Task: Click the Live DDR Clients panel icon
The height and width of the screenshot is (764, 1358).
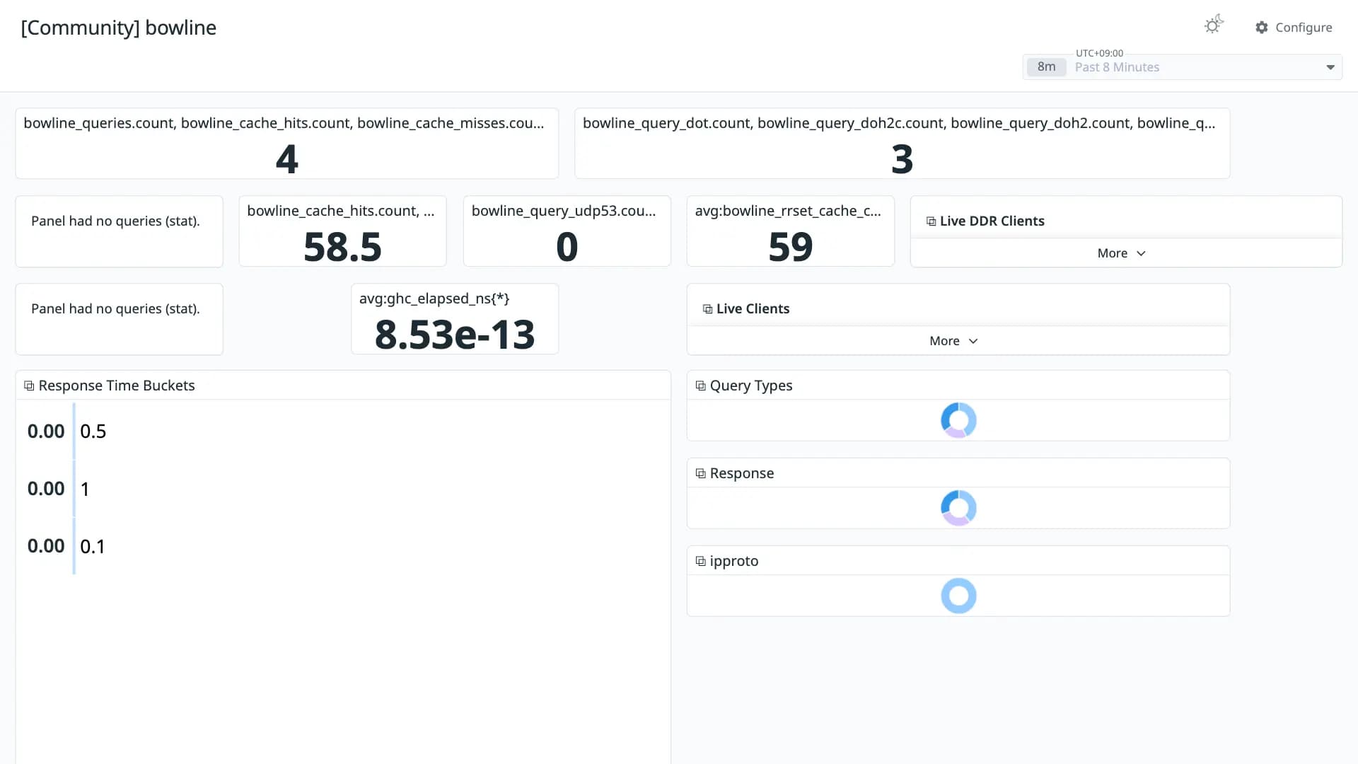Action: pos(932,221)
